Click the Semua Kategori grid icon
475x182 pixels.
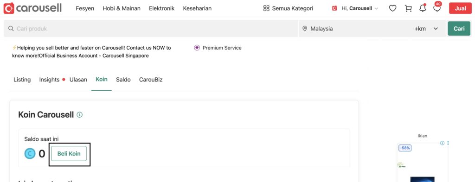point(266,8)
